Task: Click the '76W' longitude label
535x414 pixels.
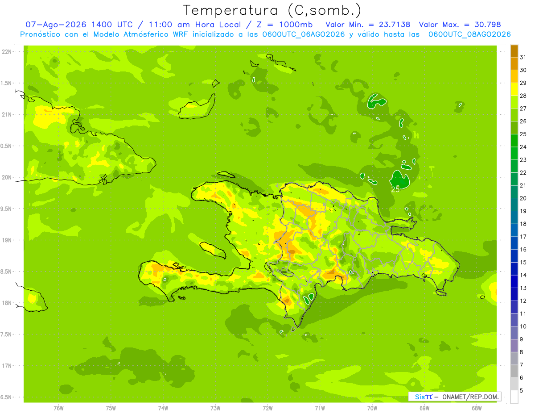Action: pos(58,408)
